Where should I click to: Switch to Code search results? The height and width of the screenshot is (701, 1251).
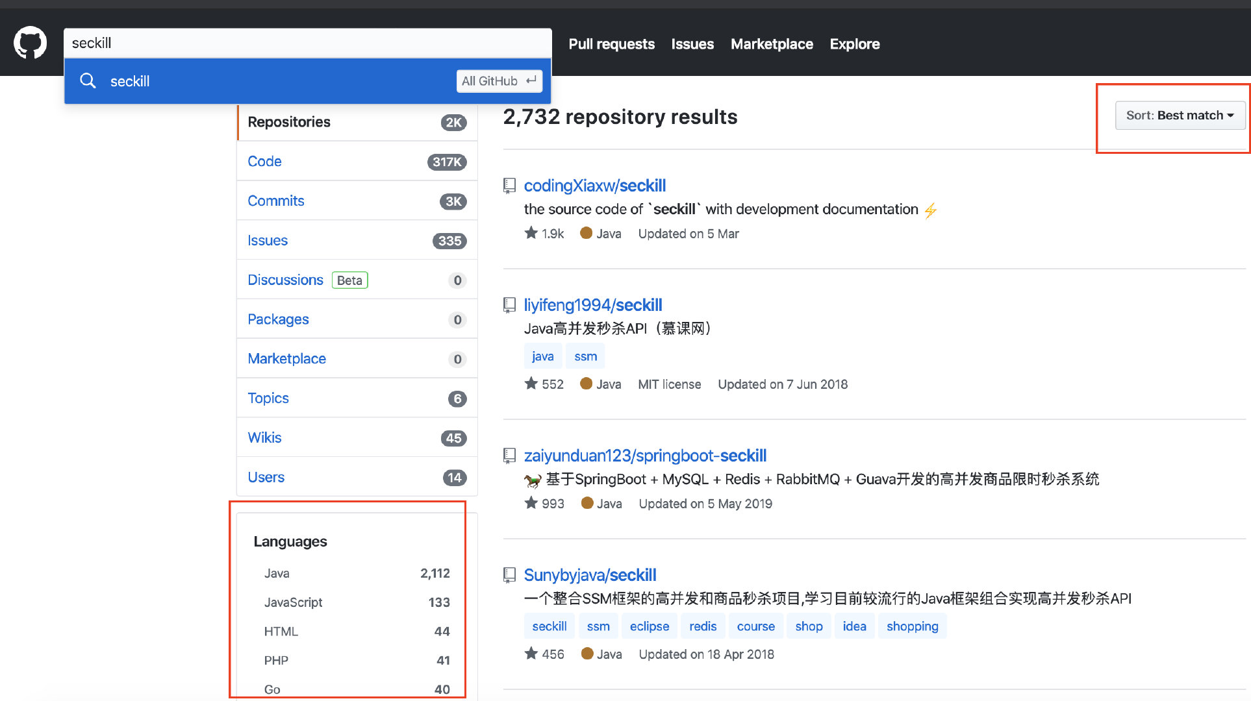pyautogui.click(x=357, y=162)
